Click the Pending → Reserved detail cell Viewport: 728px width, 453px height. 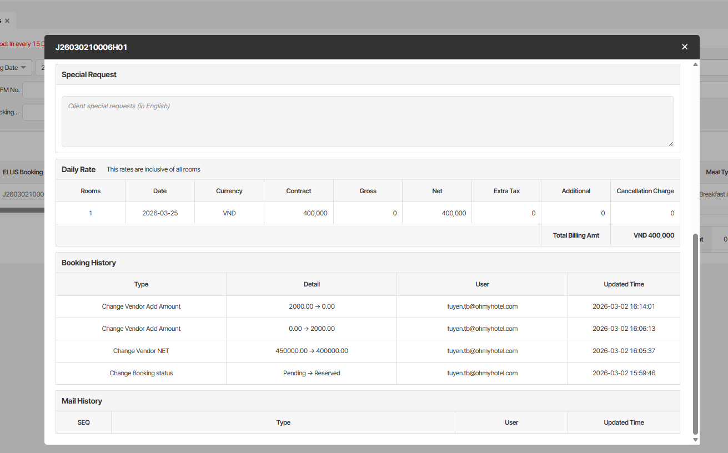pos(312,373)
